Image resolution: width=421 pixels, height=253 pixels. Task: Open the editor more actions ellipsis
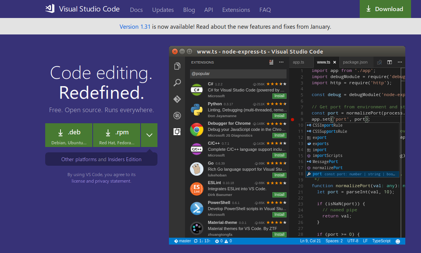(400, 62)
